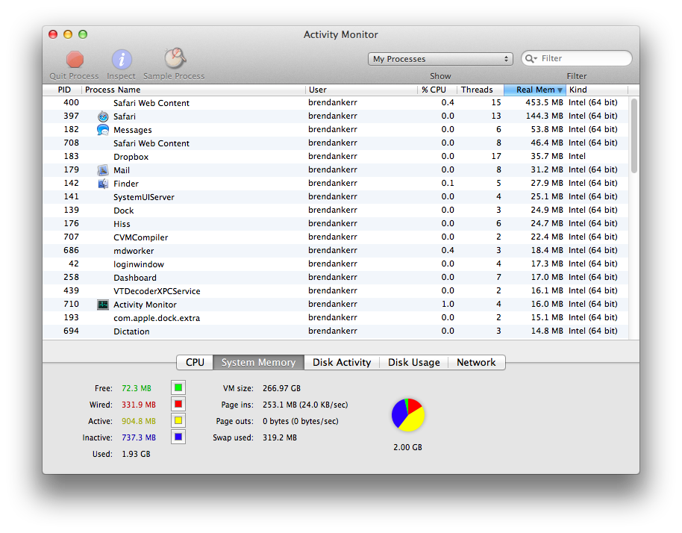Select the com.apple.dock.extra process row
Viewport: 682px width, 533px height.
pyautogui.click(x=335, y=317)
